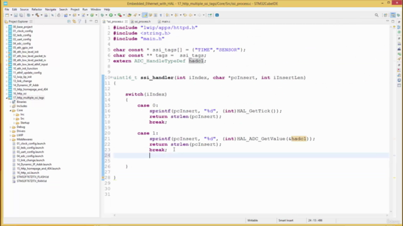Switch to the main.c tab
The height and width of the screenshot is (226, 403).
coord(166,21)
